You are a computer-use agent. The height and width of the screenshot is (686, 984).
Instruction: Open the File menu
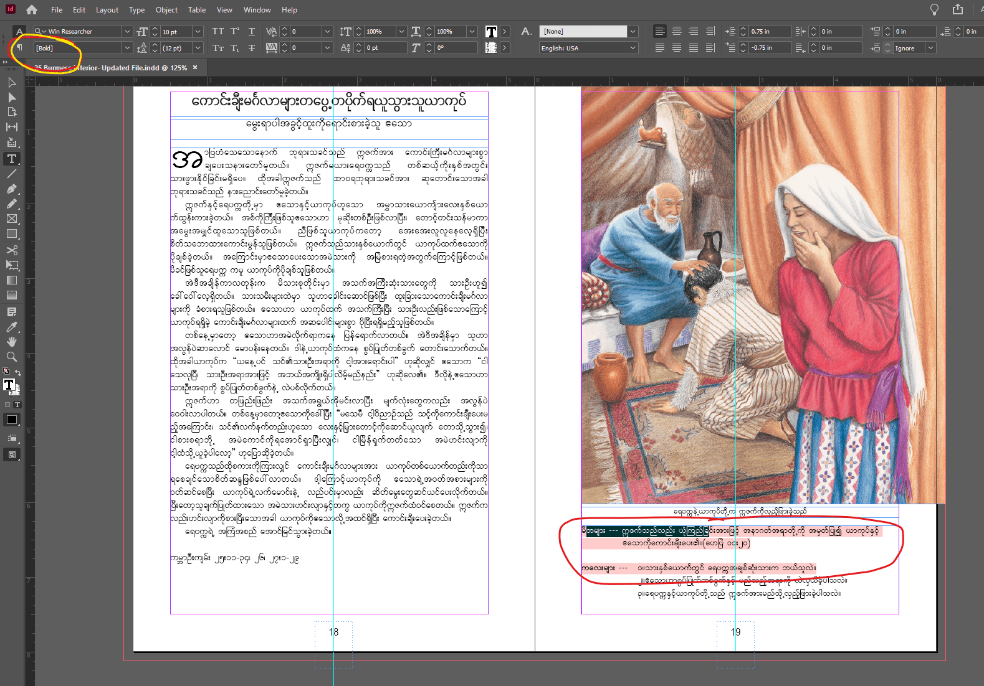[57, 10]
